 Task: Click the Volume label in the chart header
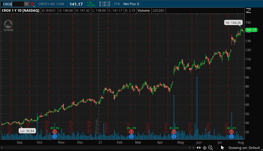tap(143, 10)
